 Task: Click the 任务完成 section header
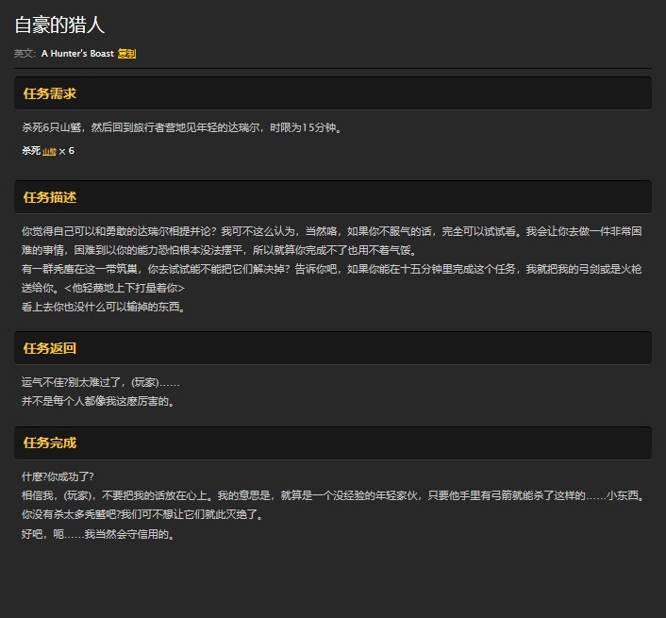tap(50, 443)
